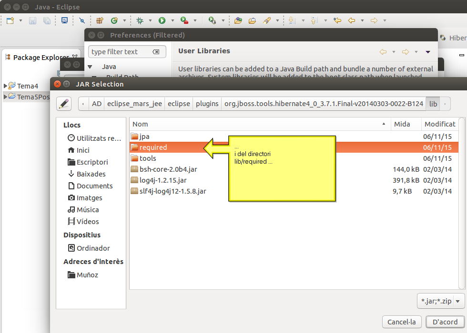Open the Preferences view menu triangle

[428, 52]
